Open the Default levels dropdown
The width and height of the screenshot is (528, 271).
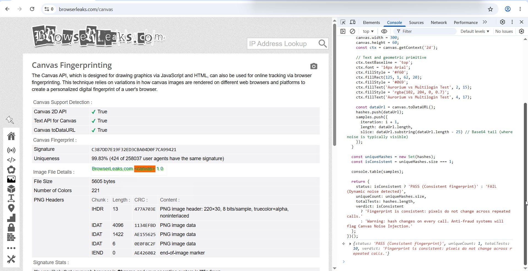(475, 31)
